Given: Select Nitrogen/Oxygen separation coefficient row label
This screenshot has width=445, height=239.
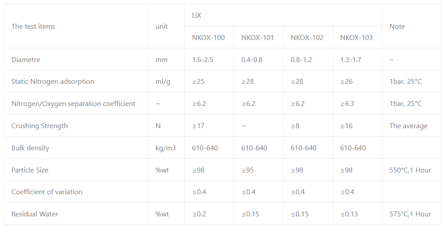Looking at the screenshot, I should [x=73, y=104].
